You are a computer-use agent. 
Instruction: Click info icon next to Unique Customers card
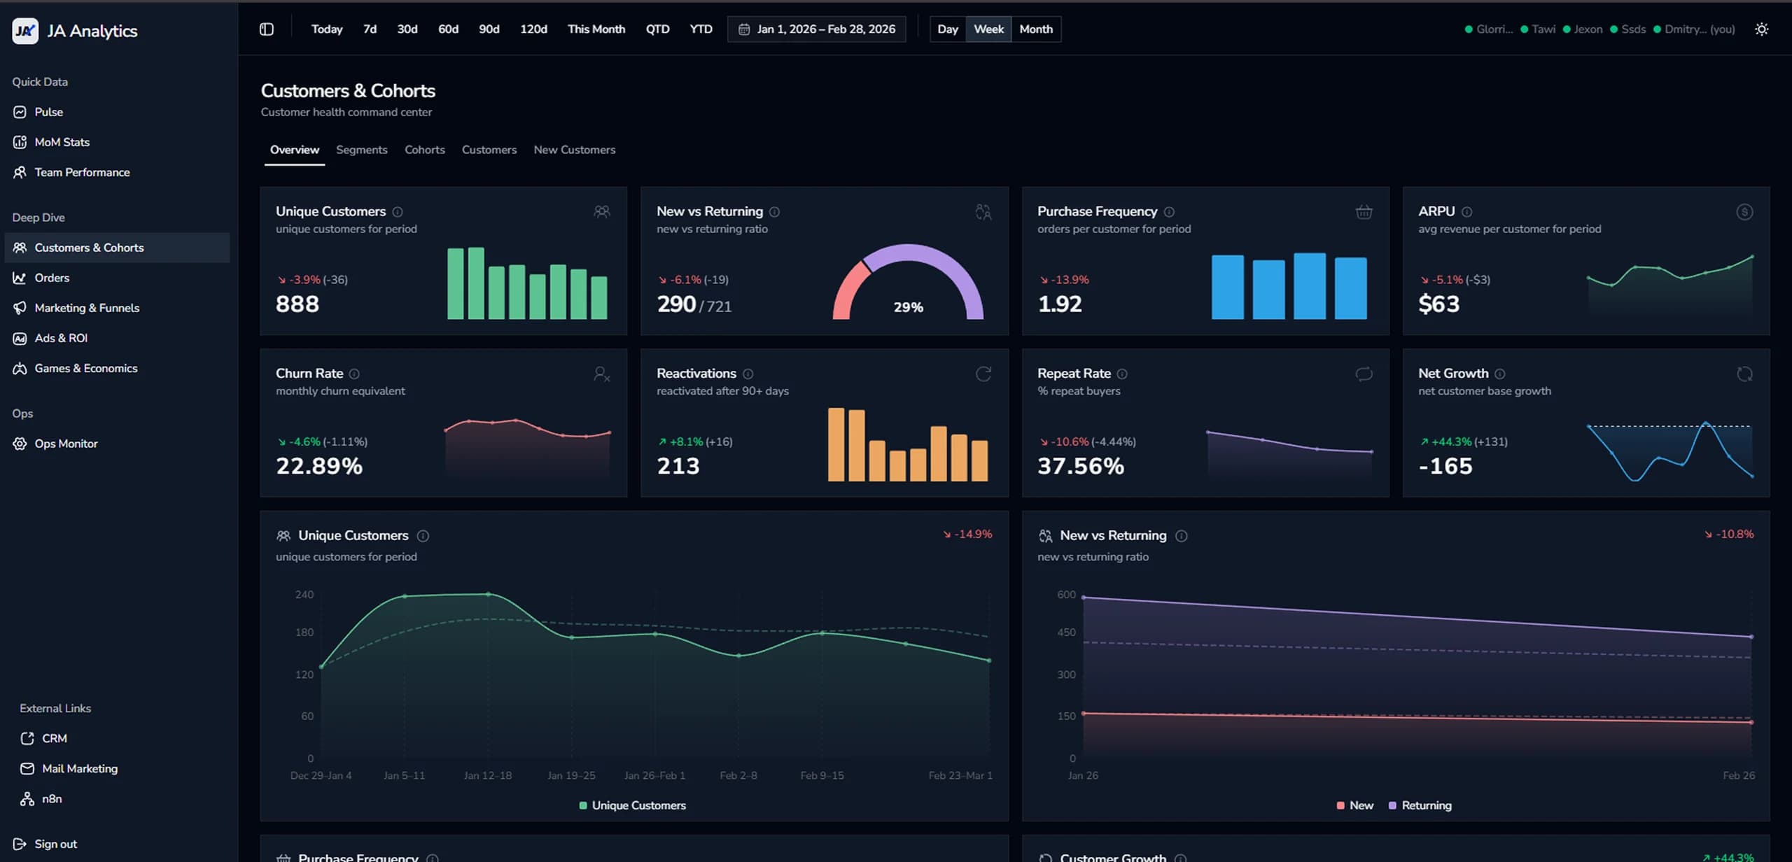point(398,212)
